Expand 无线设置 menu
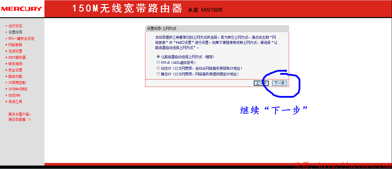The width and height of the screenshot is (392, 169). click(x=15, y=51)
